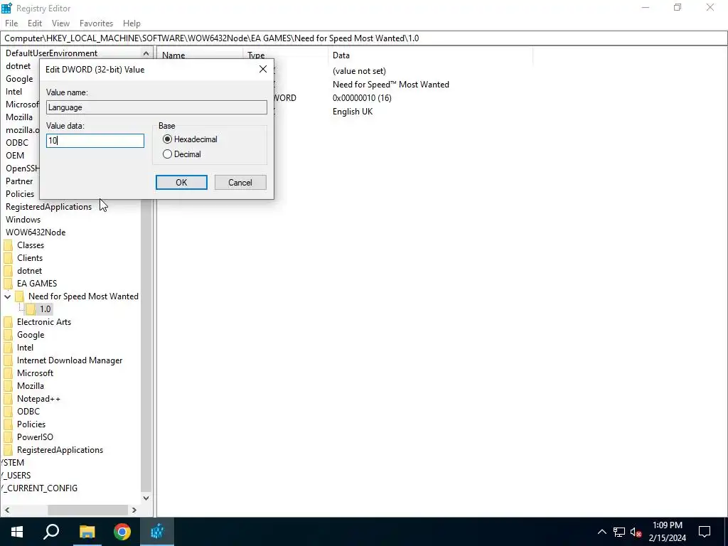Confirm the DWORD edit with OK

(181, 183)
